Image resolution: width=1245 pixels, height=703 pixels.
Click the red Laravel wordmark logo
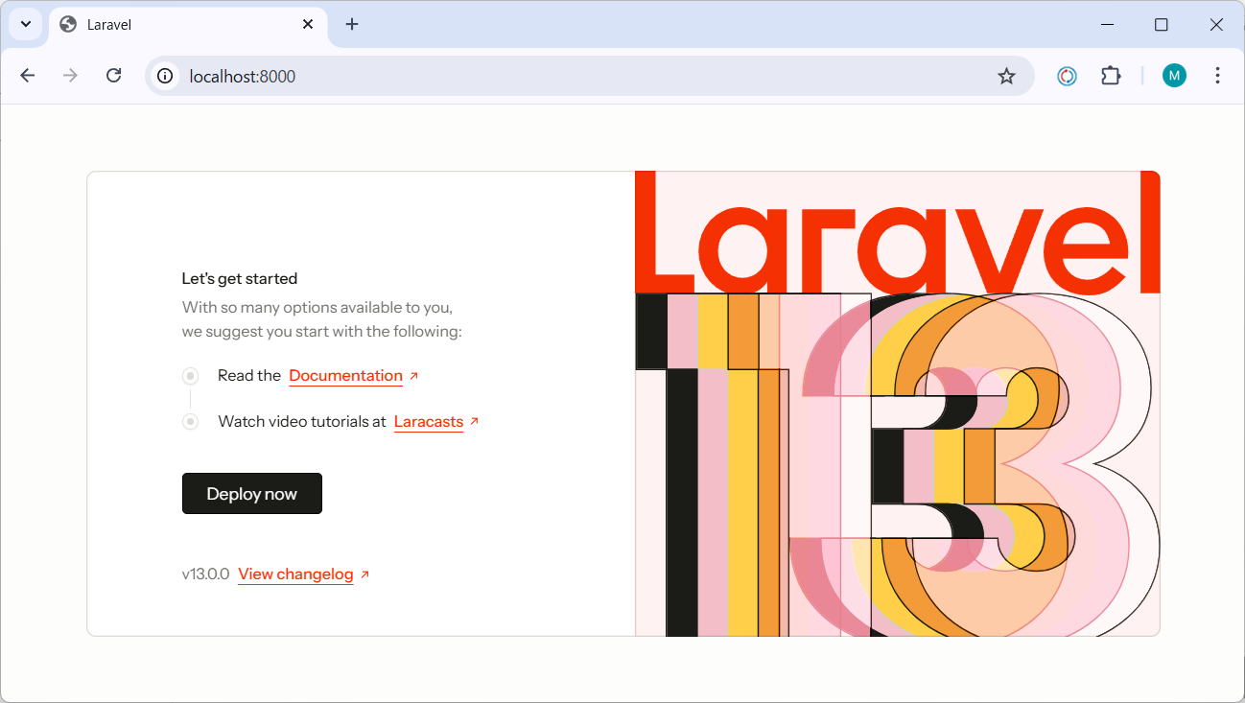897,235
